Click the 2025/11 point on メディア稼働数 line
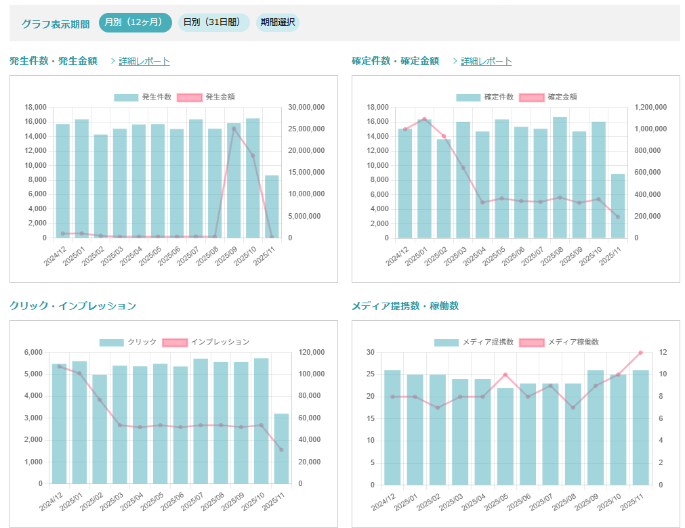This screenshot has height=528, width=685. (x=640, y=353)
